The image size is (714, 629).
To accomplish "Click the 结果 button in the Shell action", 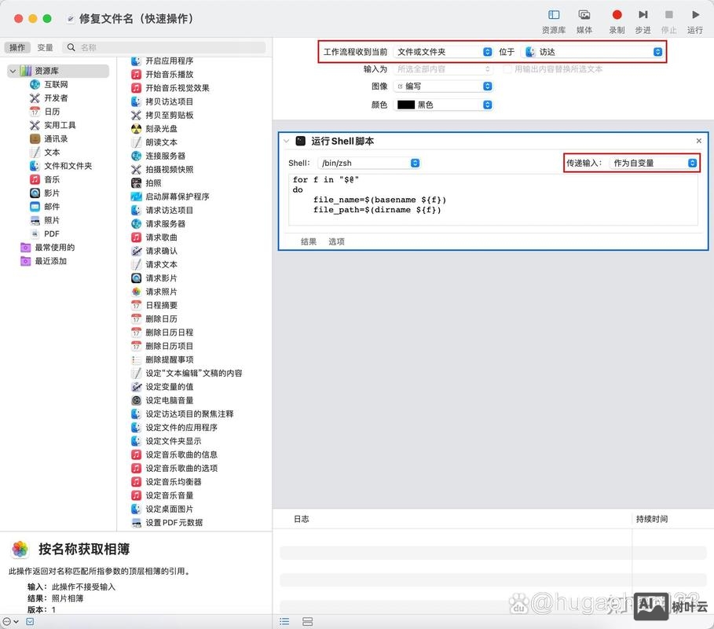I will click(x=308, y=241).
